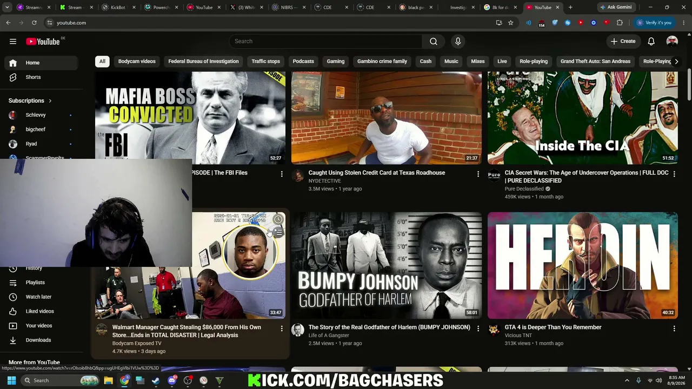Open the notifications bell
Viewport: 692px width, 389px height.
click(651, 42)
